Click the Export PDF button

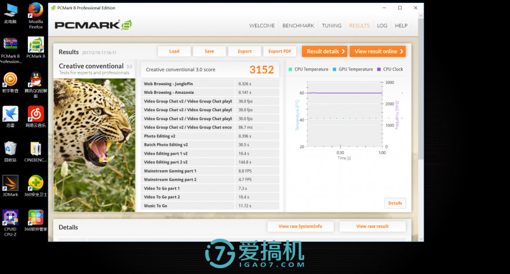(x=280, y=52)
